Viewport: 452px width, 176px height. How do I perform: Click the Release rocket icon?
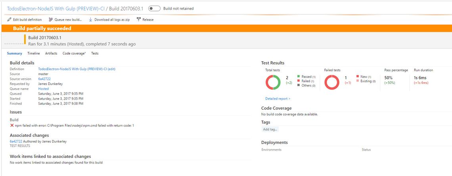coord(139,19)
